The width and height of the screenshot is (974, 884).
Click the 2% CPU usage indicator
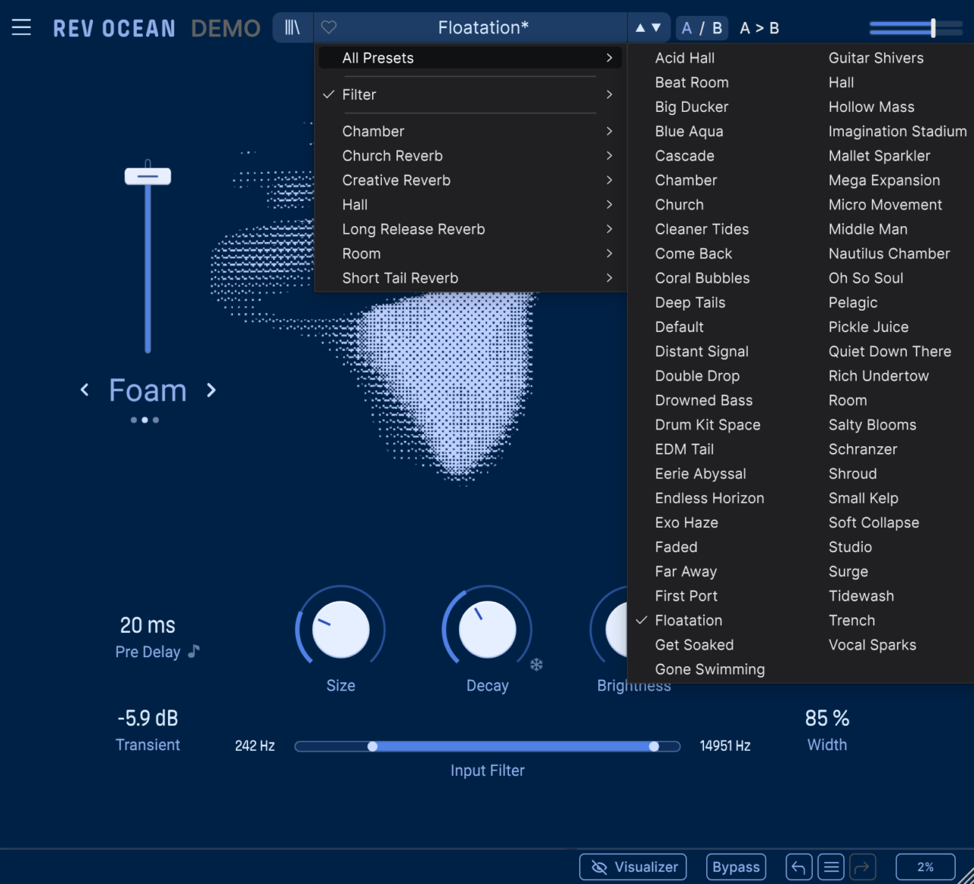[x=925, y=866]
